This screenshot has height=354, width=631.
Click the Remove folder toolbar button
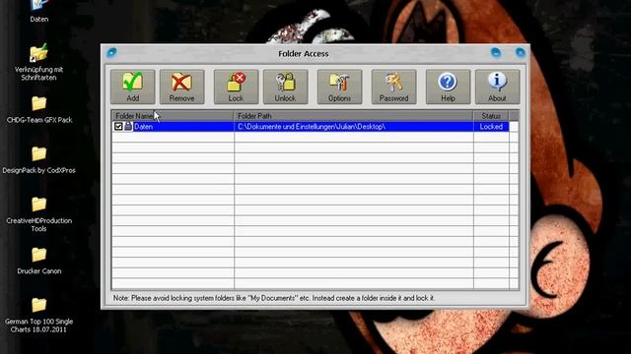pyautogui.click(x=181, y=87)
